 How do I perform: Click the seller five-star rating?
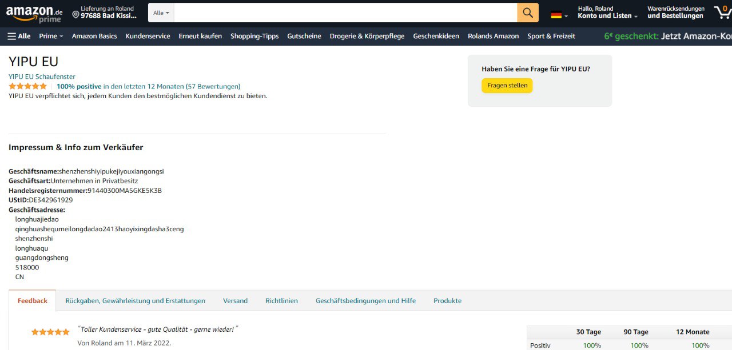[x=27, y=86]
